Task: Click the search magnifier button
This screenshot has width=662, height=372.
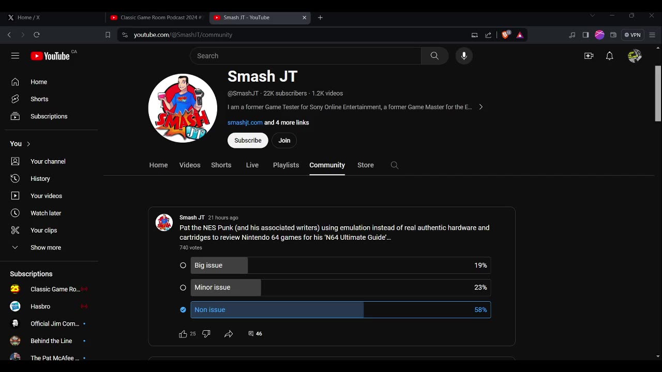Action: 434,56
